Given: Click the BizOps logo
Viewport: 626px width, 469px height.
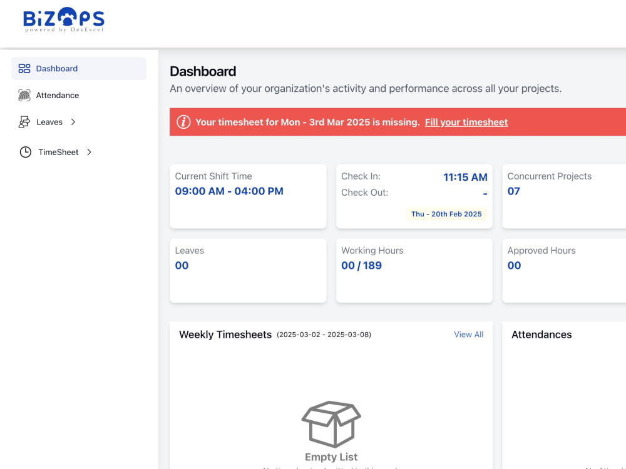Looking at the screenshot, I should [x=64, y=19].
